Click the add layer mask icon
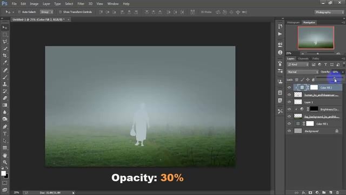This screenshot has height=195, width=346. 310,193
